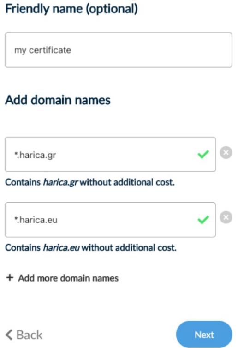This screenshot has width=238, height=348.
Task: Edit the *.harica.eu domain field
Action: (x=110, y=220)
